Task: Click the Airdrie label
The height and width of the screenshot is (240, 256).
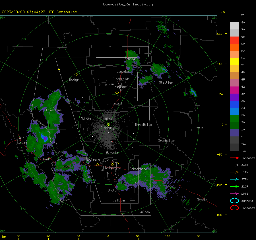Action: [x=112, y=152]
